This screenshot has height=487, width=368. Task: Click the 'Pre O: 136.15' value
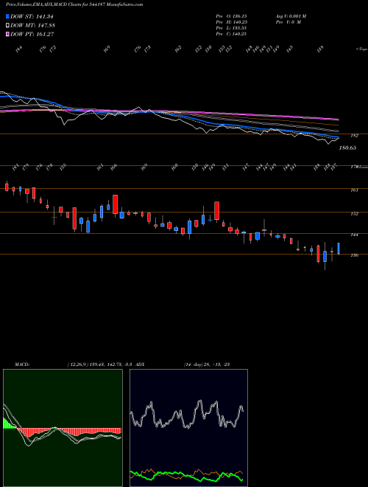231,15
